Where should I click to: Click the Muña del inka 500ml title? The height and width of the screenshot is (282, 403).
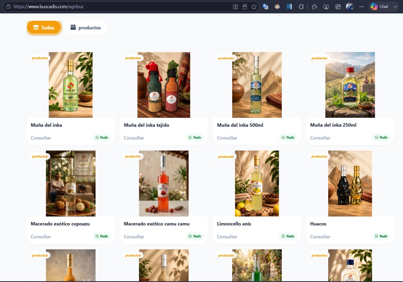pyautogui.click(x=240, y=125)
